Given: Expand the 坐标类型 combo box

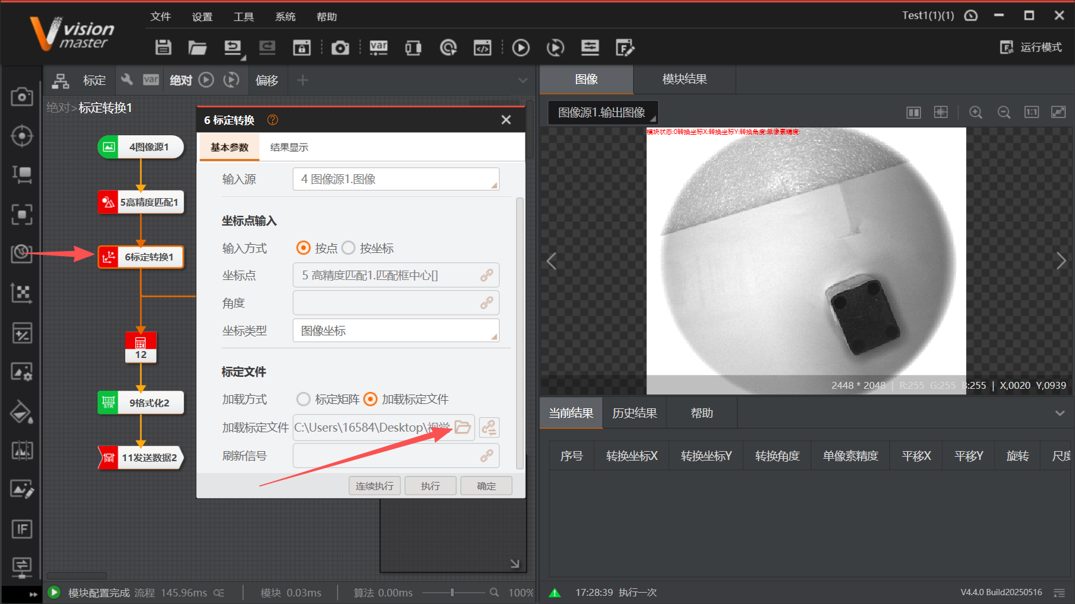Looking at the screenshot, I should click(x=395, y=331).
